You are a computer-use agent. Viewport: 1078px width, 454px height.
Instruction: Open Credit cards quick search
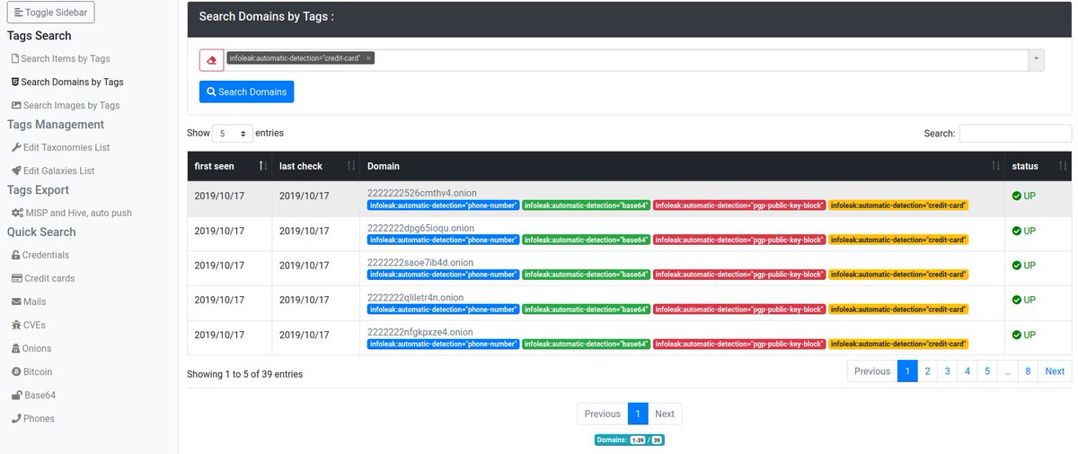(49, 278)
